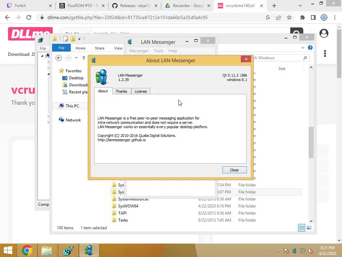This screenshot has width=342, height=257.
Task: Sort by Size column header
Action: tap(282, 68)
